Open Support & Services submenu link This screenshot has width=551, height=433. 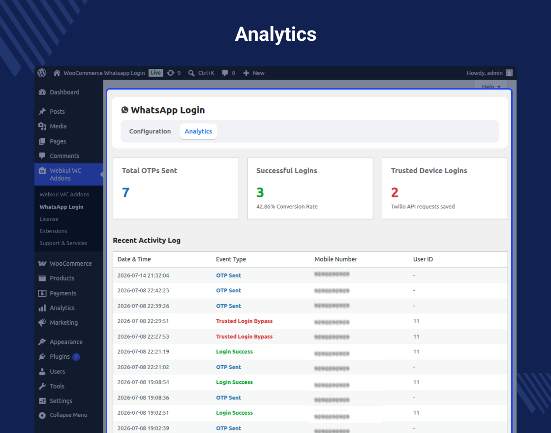click(x=63, y=243)
